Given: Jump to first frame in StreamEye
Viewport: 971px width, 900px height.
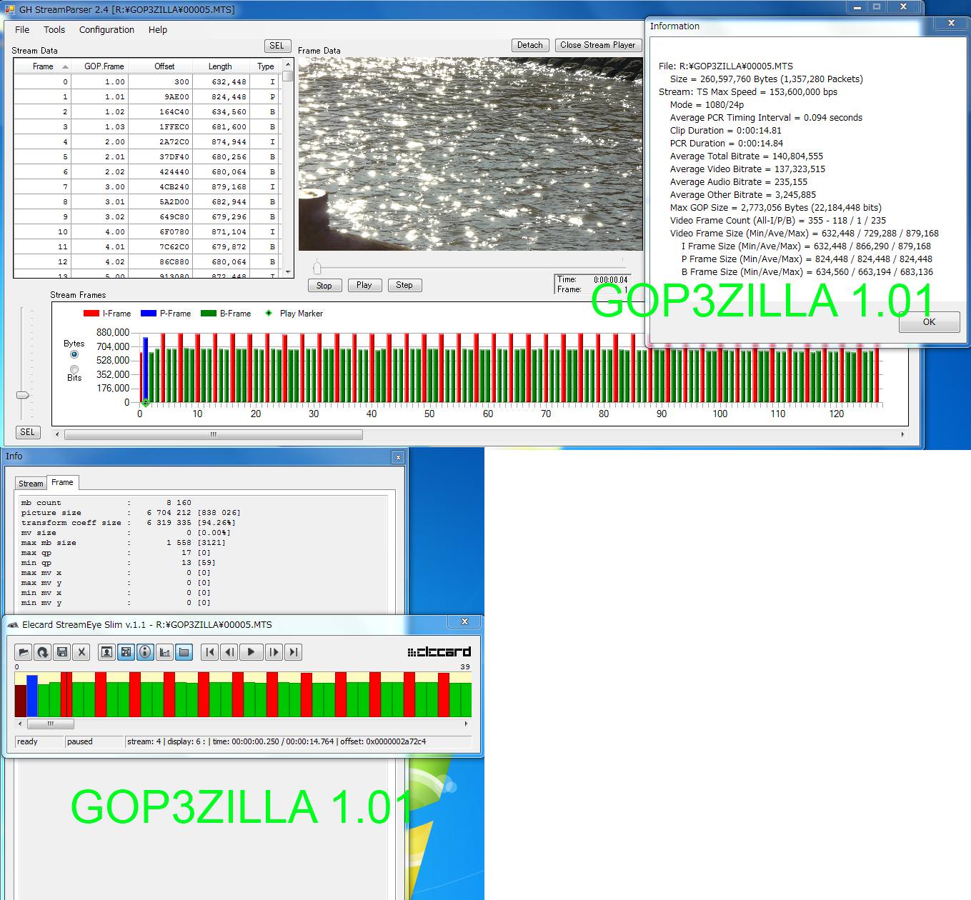Looking at the screenshot, I should tap(209, 652).
